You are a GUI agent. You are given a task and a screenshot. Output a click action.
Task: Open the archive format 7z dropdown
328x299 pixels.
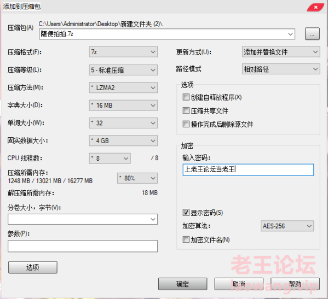[123, 52]
